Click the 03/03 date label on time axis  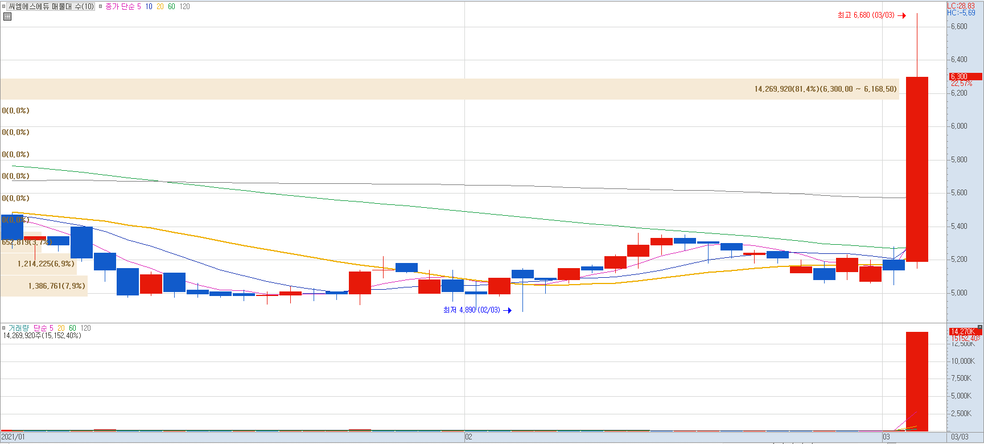960,437
